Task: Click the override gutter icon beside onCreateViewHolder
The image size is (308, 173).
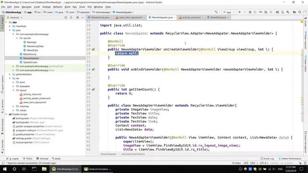Action: coord(93,49)
